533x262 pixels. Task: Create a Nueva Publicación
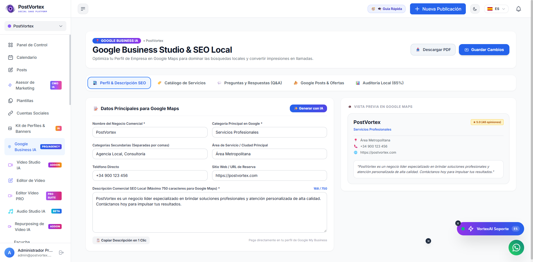pos(438,9)
